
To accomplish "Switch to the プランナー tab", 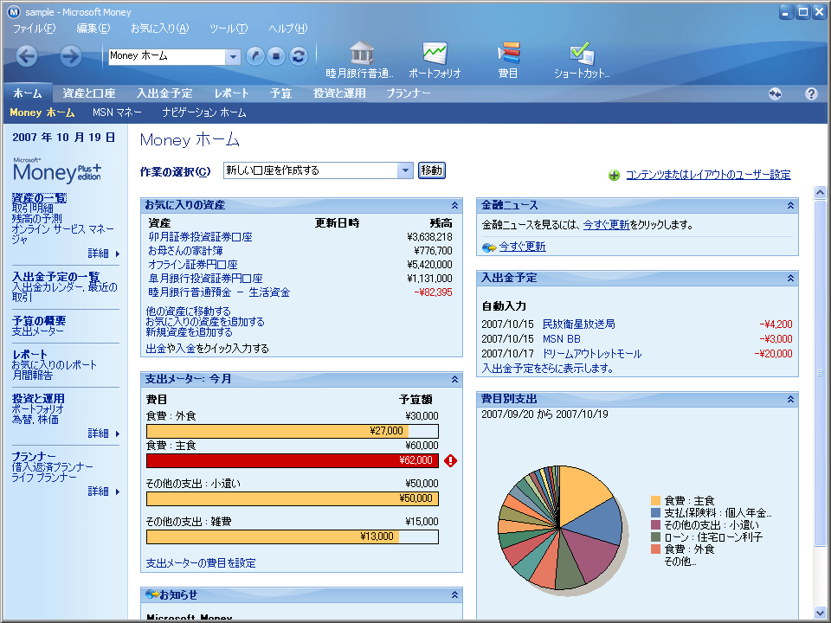I will click(408, 93).
